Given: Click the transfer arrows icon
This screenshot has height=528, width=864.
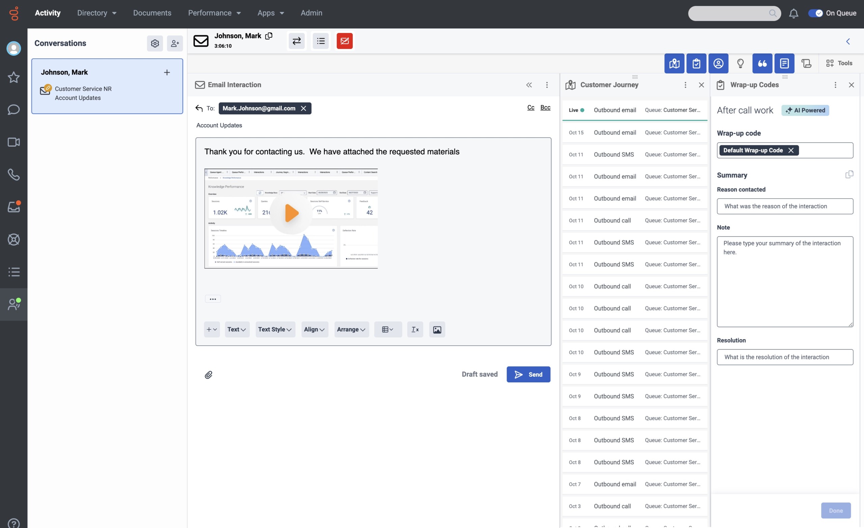Looking at the screenshot, I should 296,41.
